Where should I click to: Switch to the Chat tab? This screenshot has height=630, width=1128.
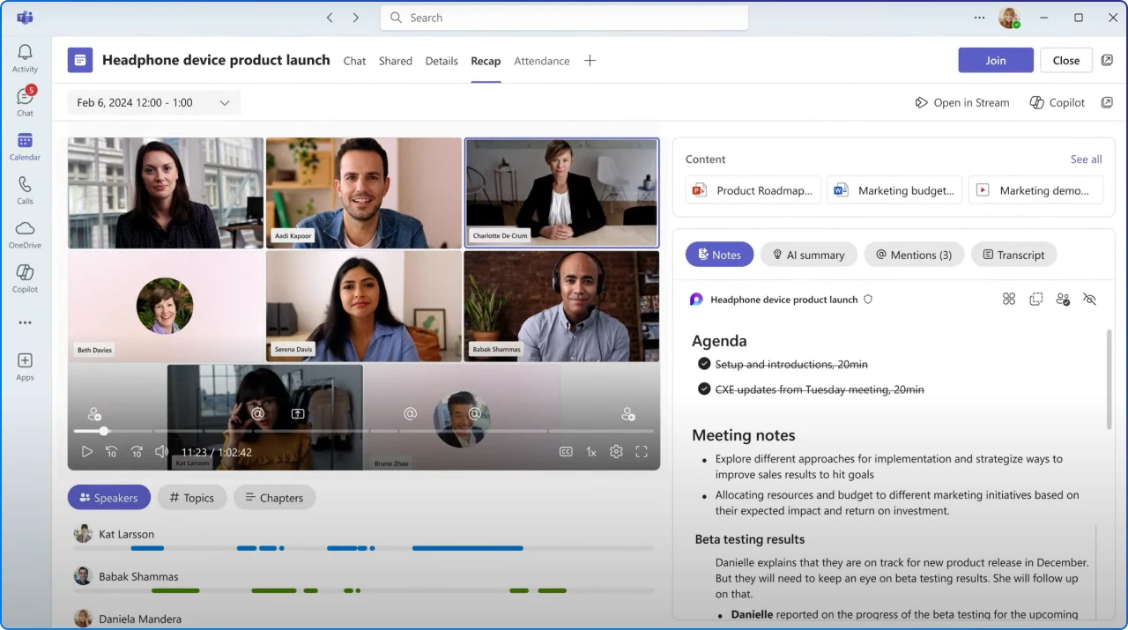click(354, 61)
